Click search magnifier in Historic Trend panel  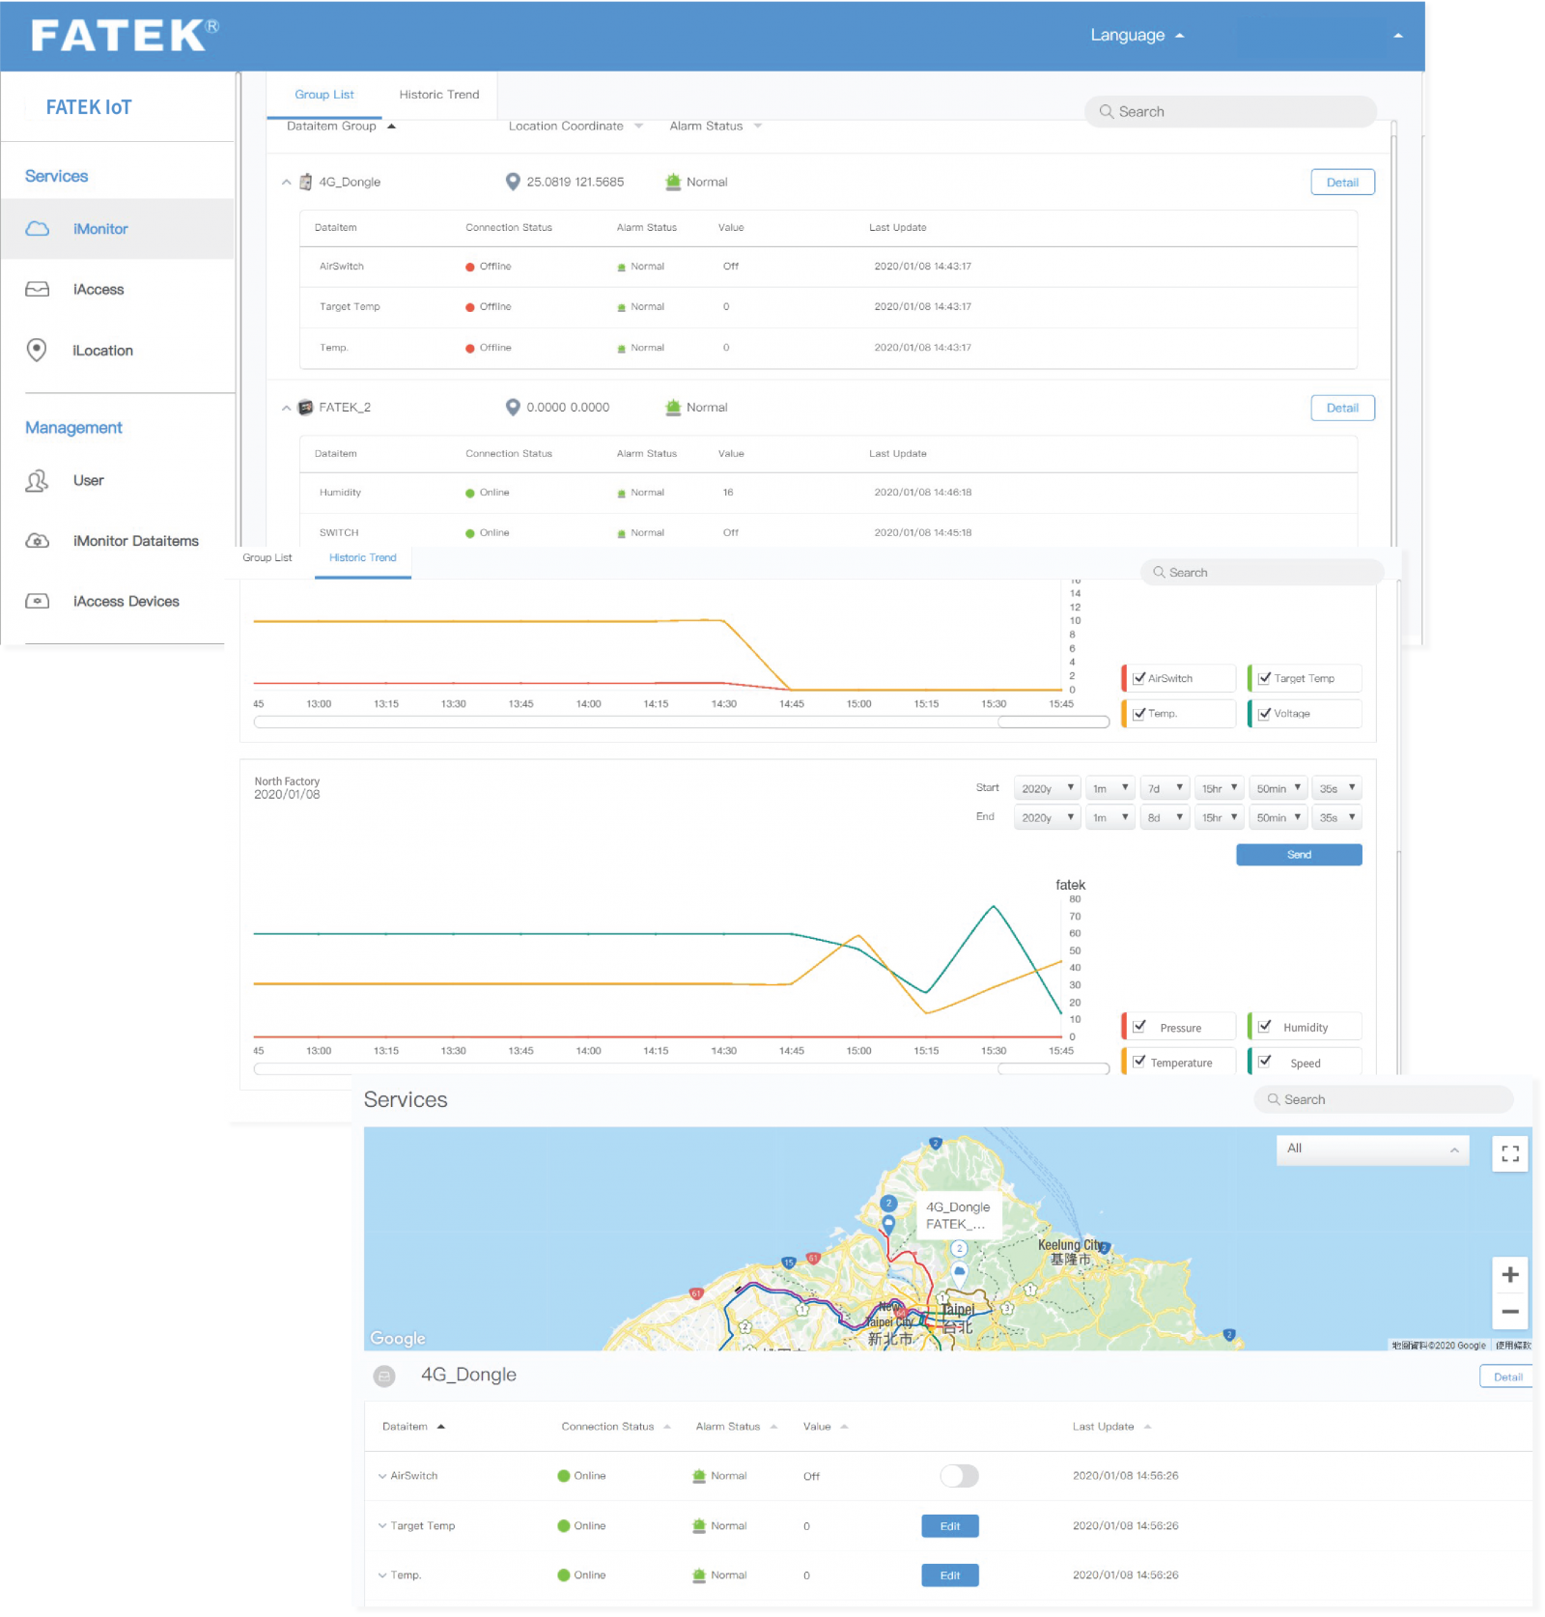pos(1159,572)
